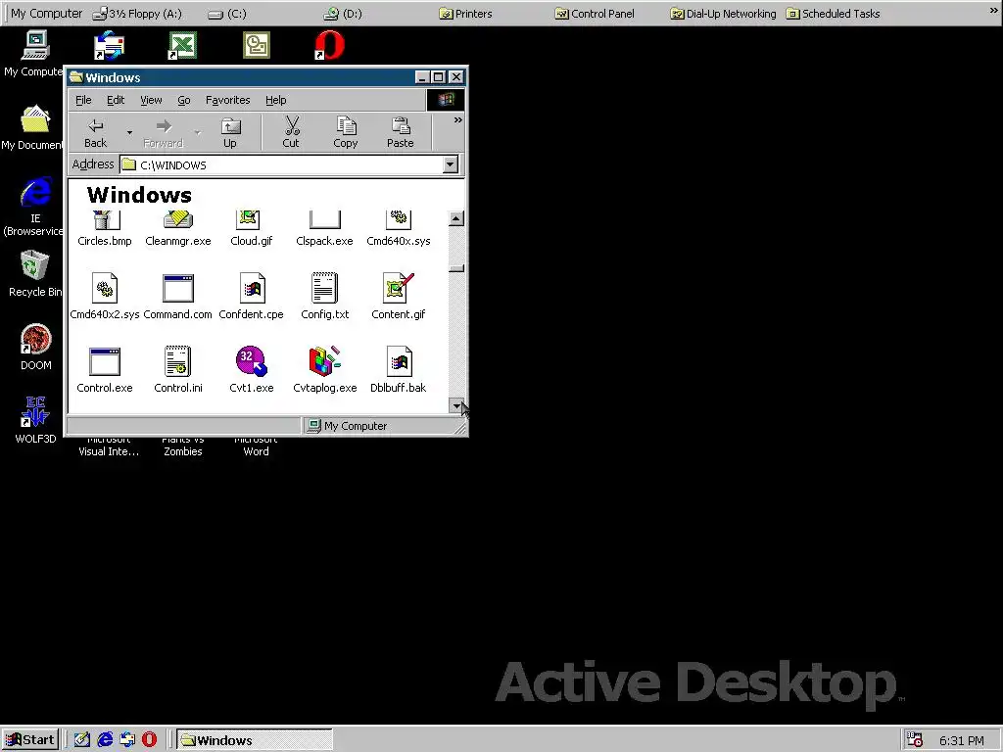Expand the Address bar dropdown
The height and width of the screenshot is (752, 1003).
pos(451,164)
